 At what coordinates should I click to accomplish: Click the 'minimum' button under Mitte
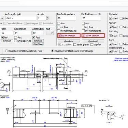(x=7, y=41)
